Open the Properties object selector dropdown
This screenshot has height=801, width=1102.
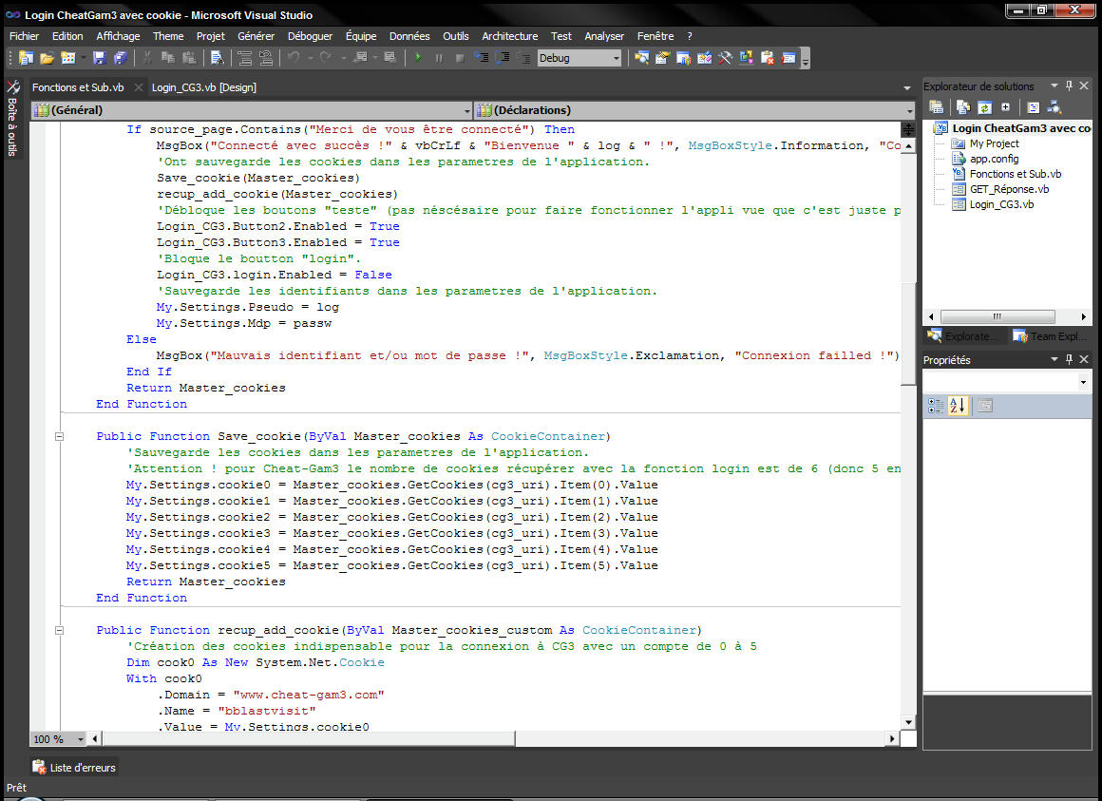(x=1083, y=382)
